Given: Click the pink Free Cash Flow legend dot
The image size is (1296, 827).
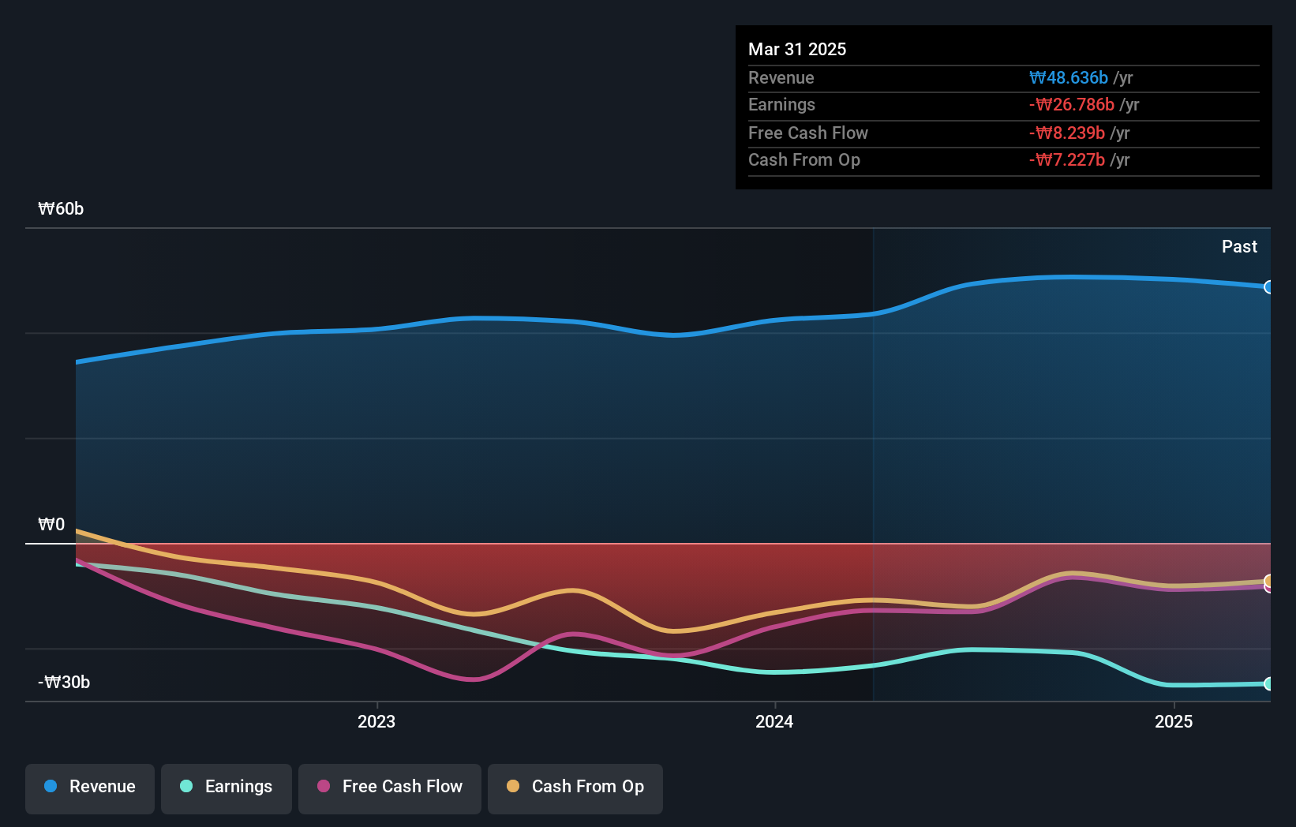Looking at the screenshot, I should pos(322,787).
